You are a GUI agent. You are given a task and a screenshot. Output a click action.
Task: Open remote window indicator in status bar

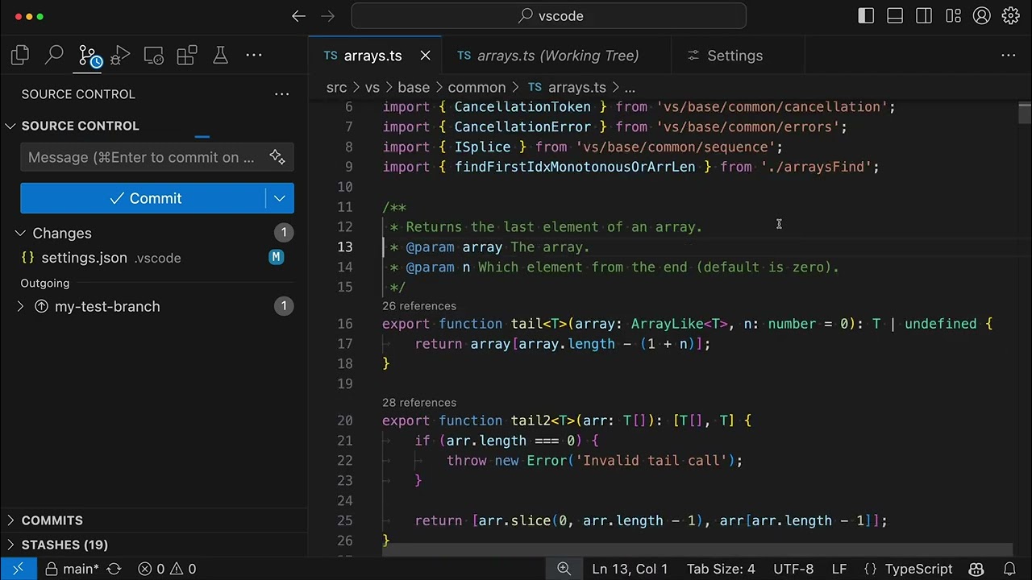pos(18,569)
